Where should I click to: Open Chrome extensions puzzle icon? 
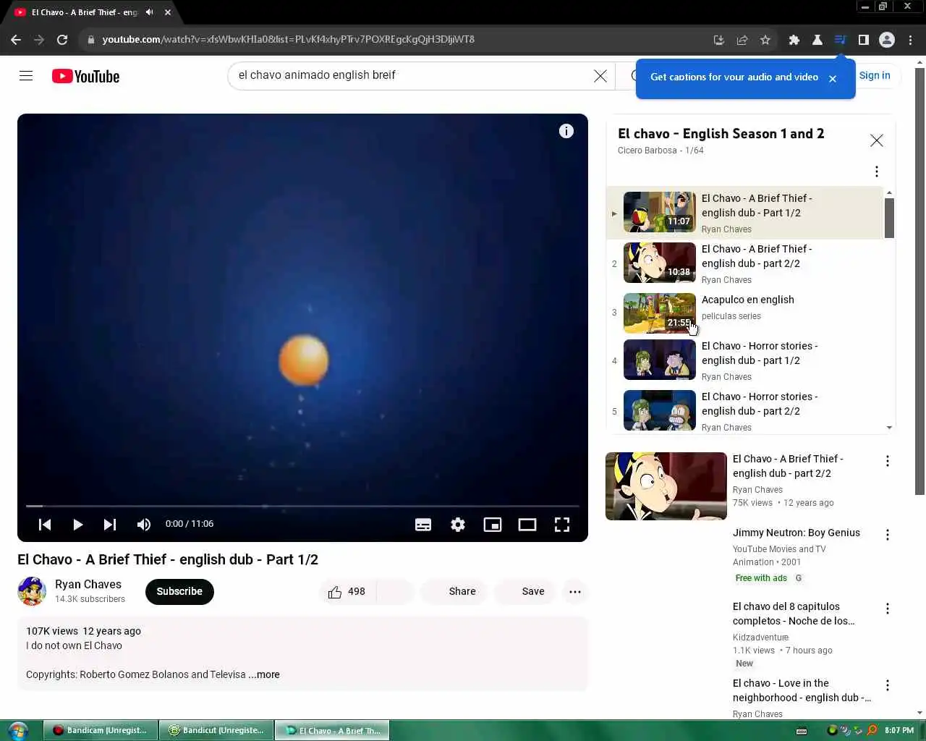point(794,40)
